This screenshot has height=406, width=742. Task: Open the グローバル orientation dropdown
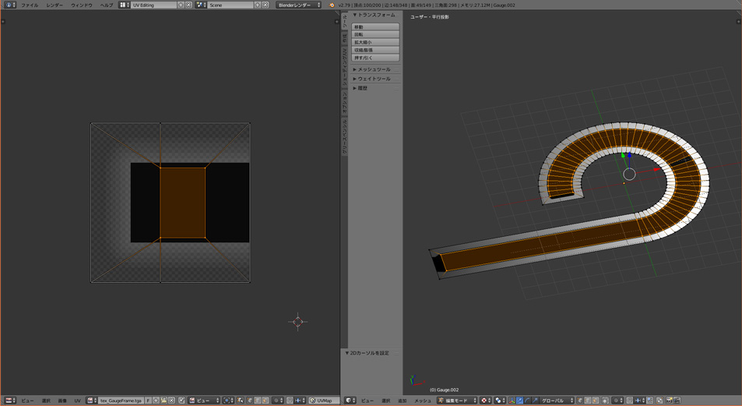pos(557,401)
